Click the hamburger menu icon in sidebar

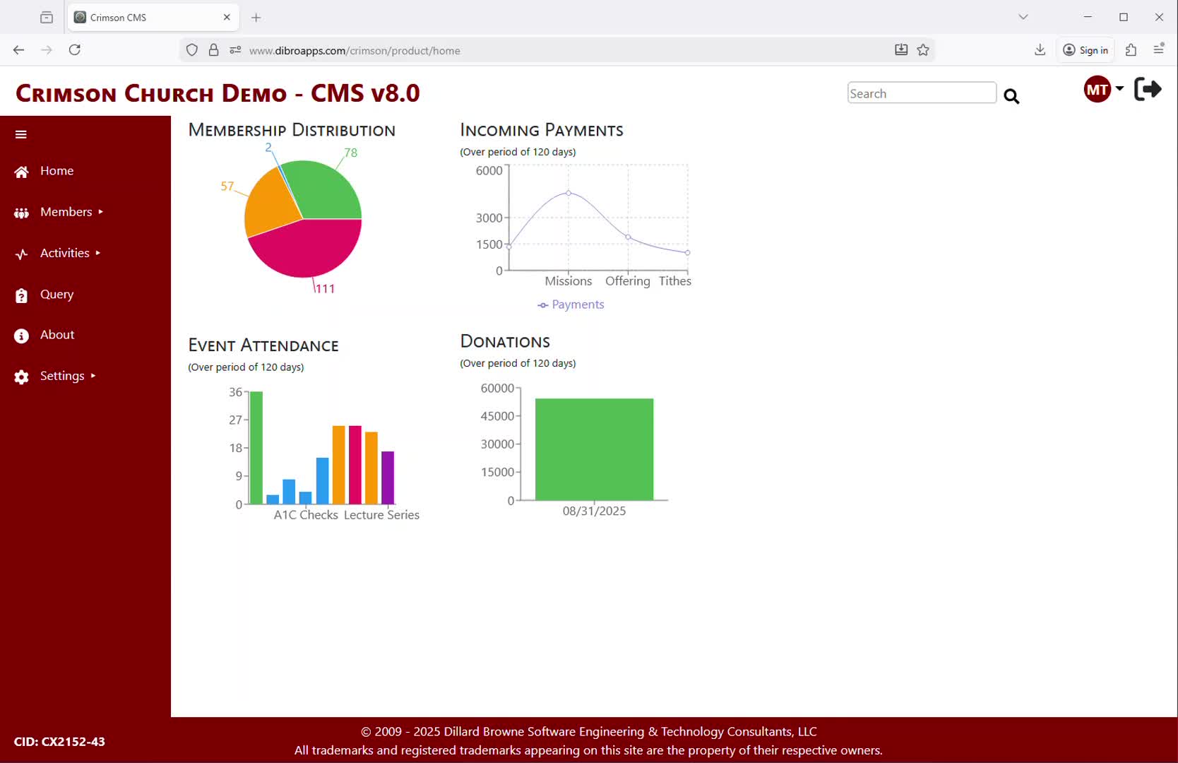click(x=21, y=134)
